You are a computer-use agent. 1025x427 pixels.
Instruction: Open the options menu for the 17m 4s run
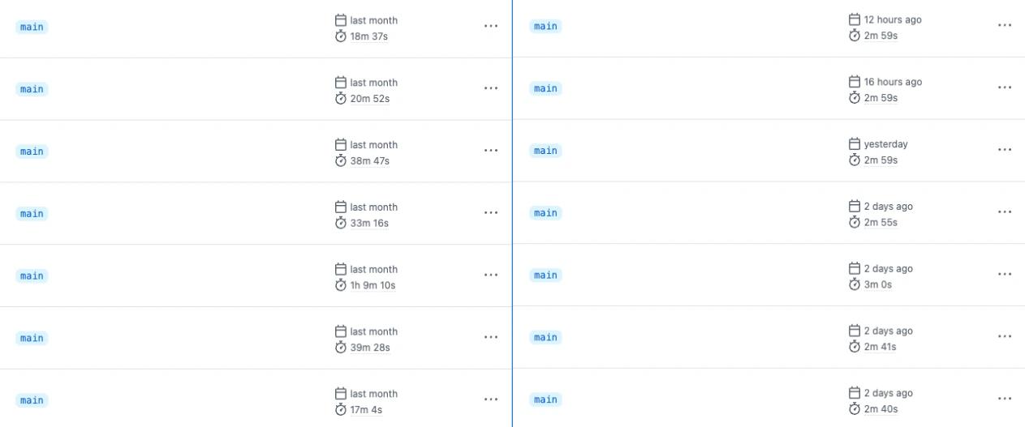(491, 399)
